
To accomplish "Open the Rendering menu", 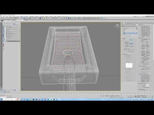I will pos(37,16).
